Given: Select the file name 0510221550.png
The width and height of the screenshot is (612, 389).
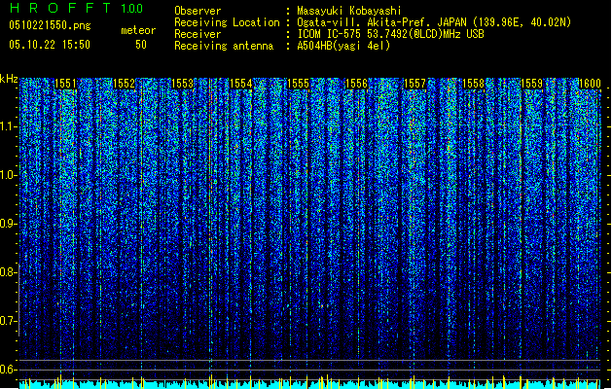Looking at the screenshot, I should coord(50,25).
